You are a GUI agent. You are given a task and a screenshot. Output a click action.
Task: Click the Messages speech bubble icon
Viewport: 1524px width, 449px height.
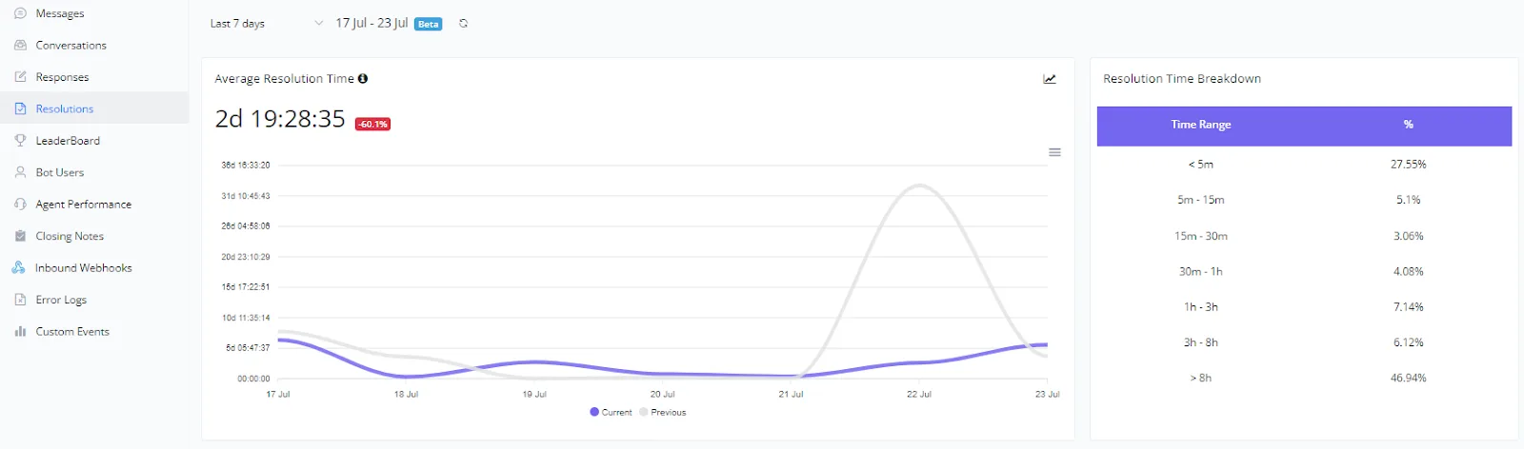(x=20, y=13)
